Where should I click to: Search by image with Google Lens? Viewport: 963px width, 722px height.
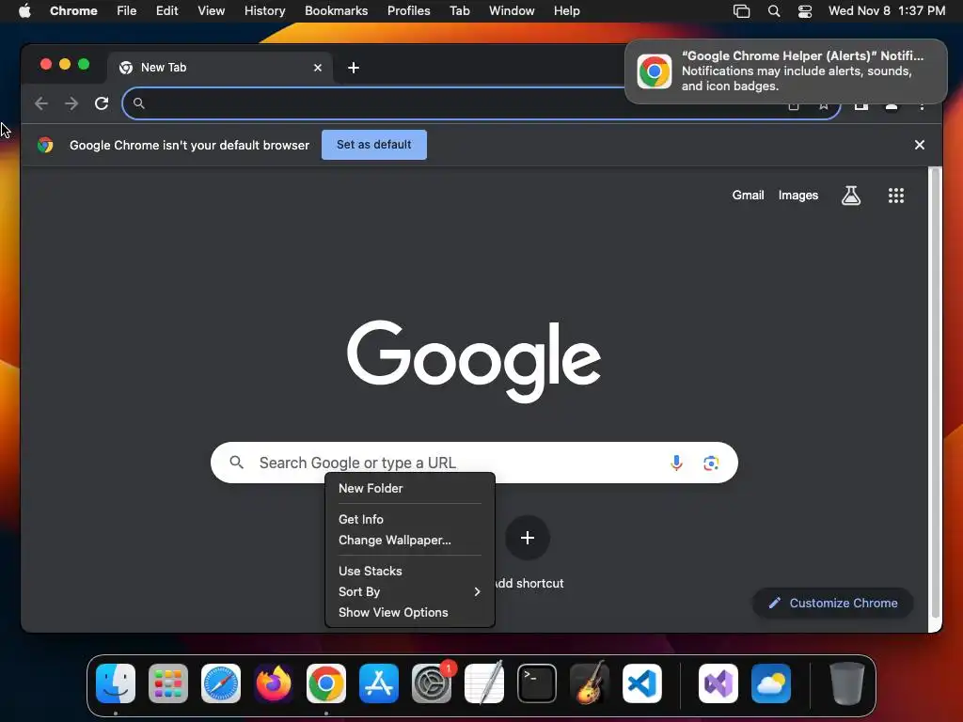[x=711, y=463]
